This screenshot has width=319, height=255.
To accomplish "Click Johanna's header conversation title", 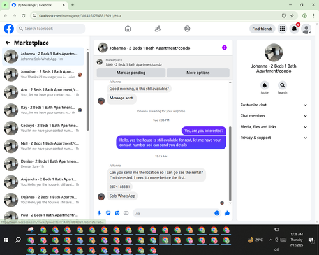I will (x=150, y=48).
